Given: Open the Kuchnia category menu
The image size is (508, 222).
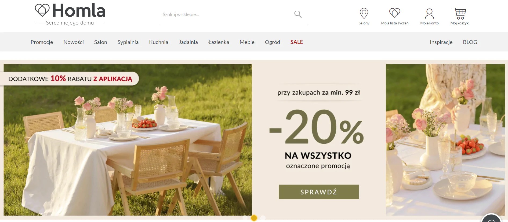Looking at the screenshot, I should [159, 42].
